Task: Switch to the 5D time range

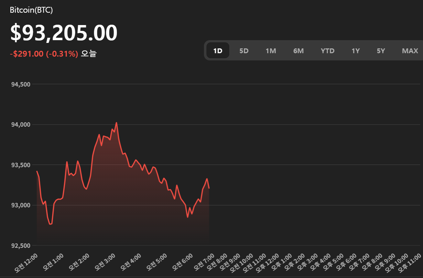Action: (244, 51)
